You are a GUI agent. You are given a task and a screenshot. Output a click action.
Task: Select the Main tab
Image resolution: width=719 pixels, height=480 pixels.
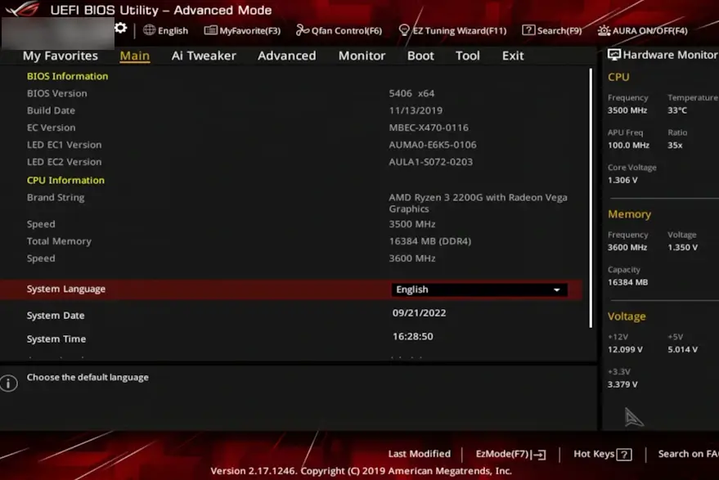[135, 56]
